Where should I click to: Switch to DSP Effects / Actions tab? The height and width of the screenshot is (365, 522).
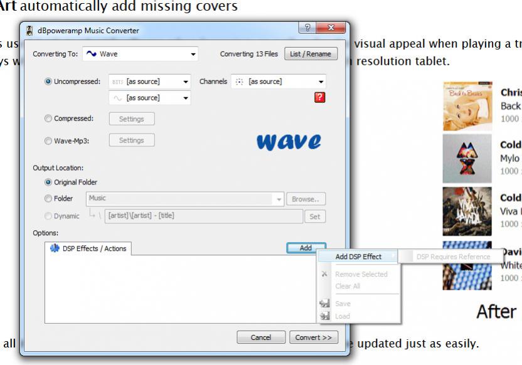88,248
